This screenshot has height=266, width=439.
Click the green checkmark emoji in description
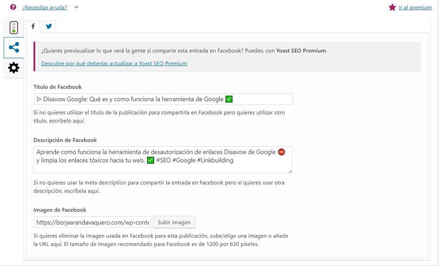[151, 161]
